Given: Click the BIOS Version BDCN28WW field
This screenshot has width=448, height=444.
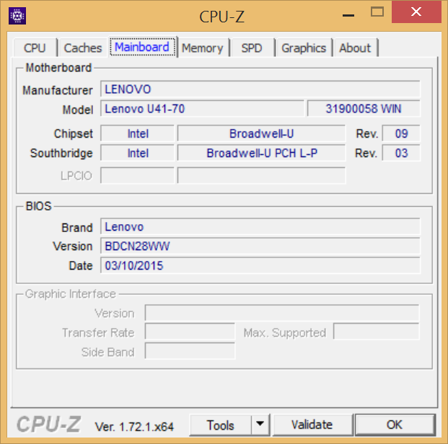Looking at the screenshot, I should pos(260,246).
